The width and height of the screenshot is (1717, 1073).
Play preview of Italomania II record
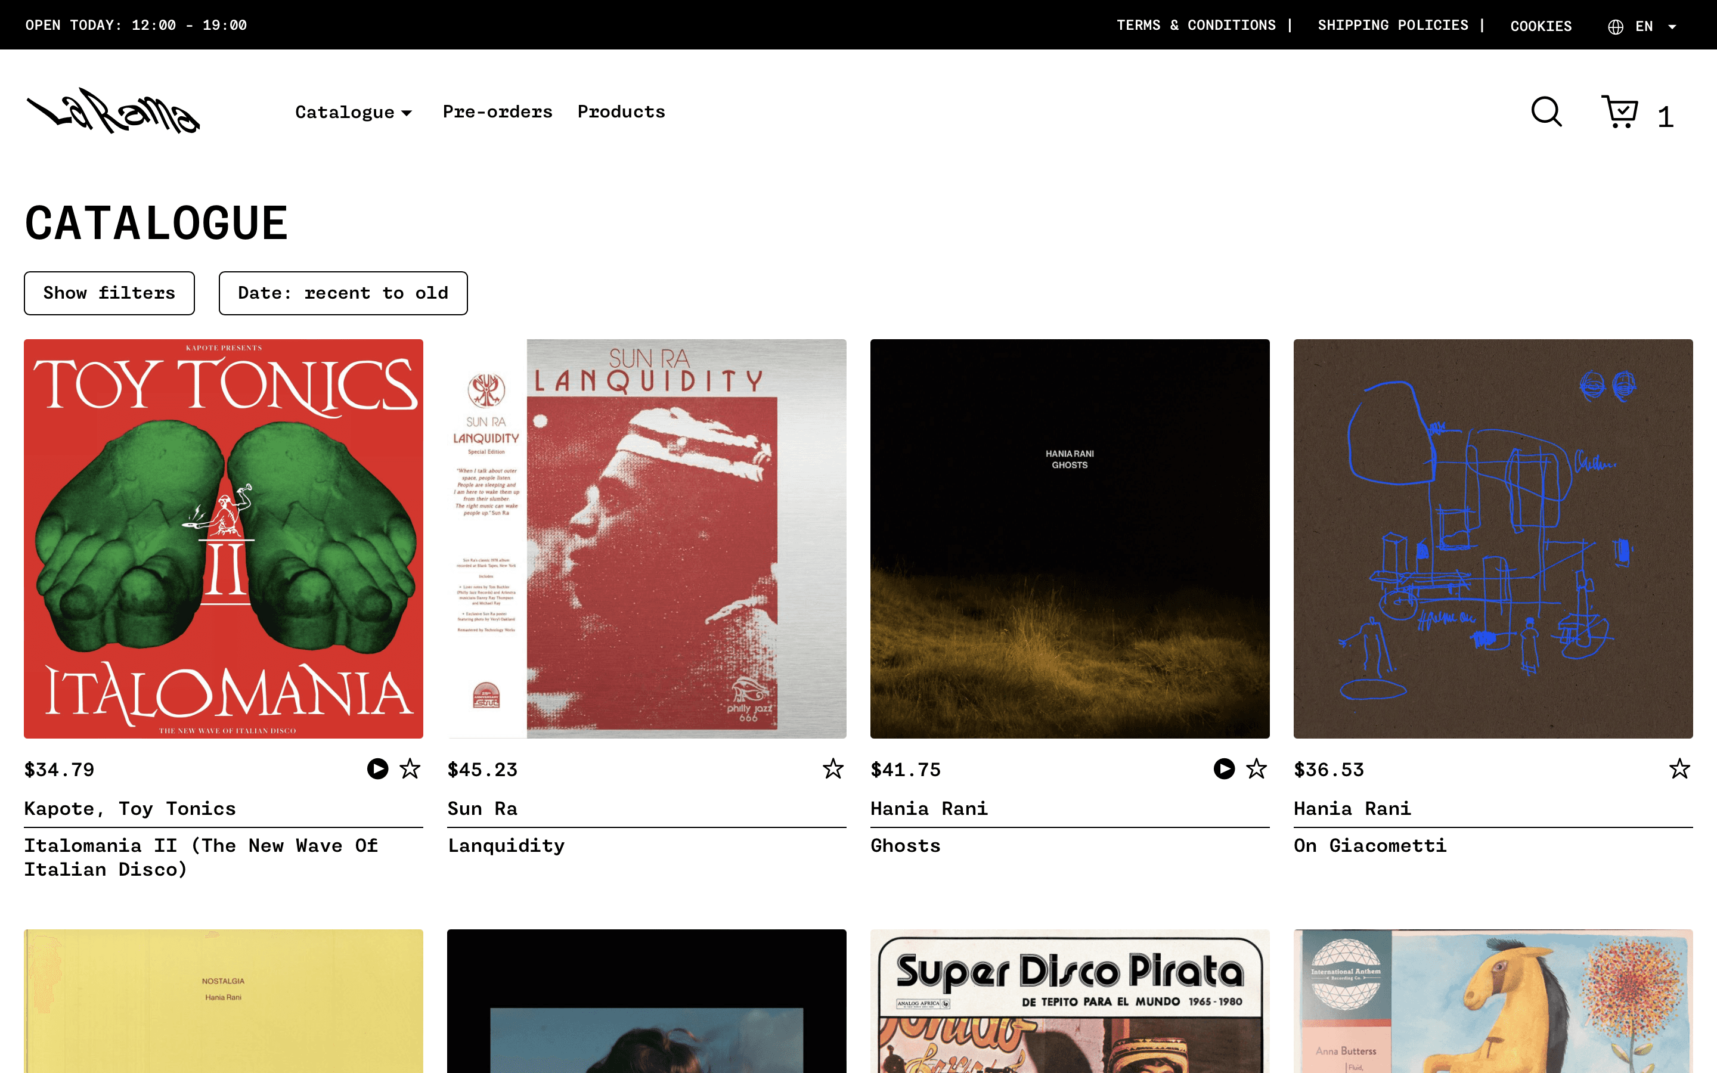[377, 768]
